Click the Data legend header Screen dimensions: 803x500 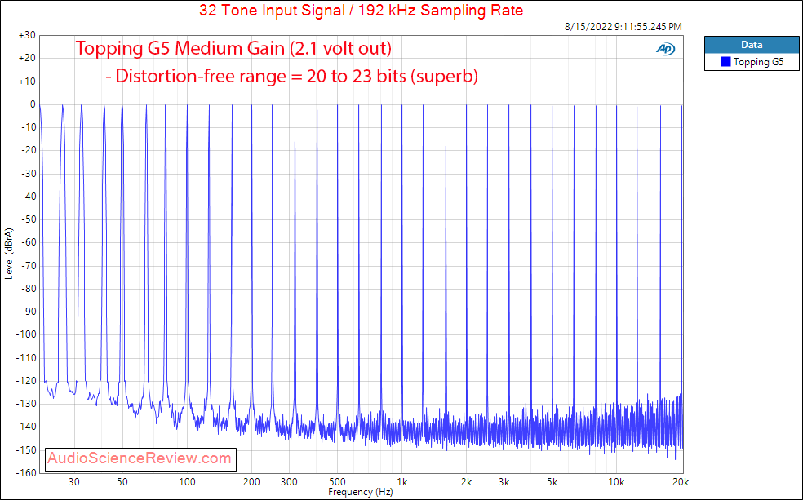[752, 45]
